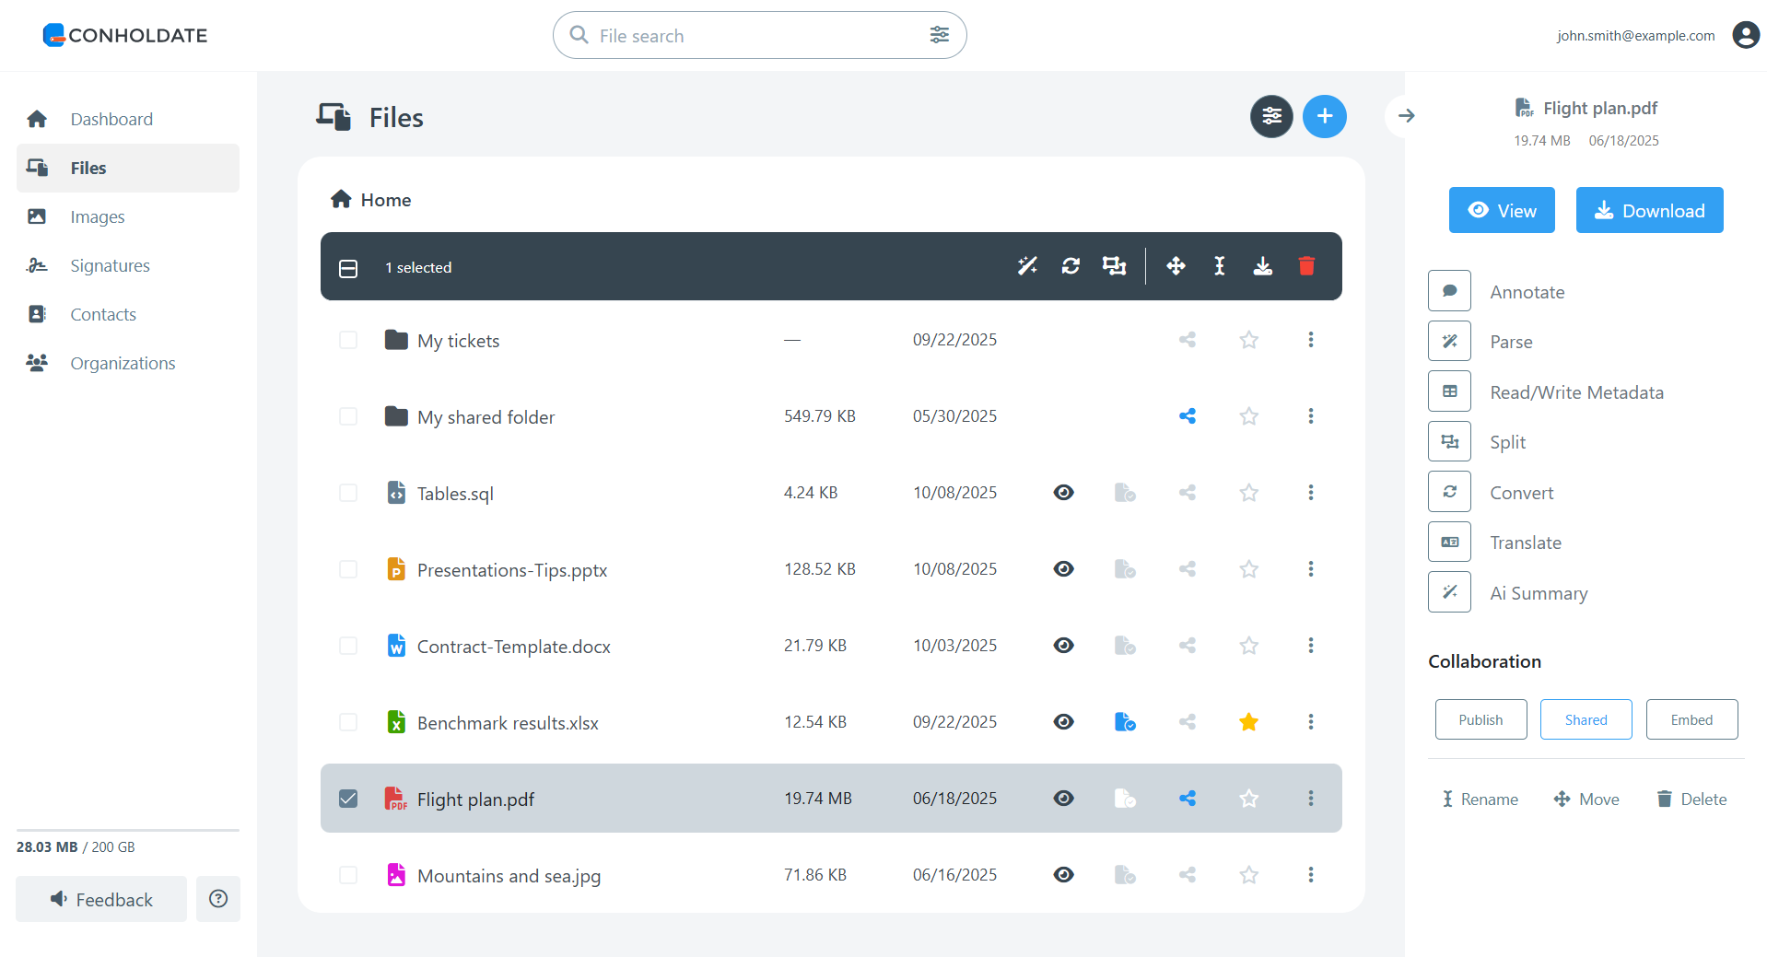The height and width of the screenshot is (957, 1767).
Task: Click the convert icon in selection toolbar
Action: 1070,267
